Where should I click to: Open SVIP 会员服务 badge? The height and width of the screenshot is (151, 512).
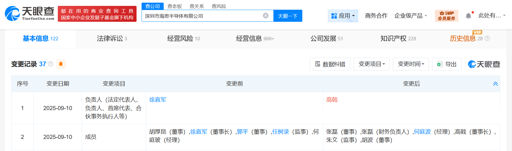pos(447,16)
